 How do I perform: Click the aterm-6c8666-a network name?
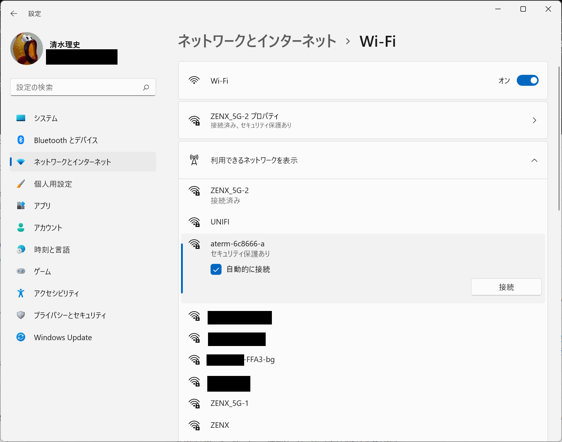[238, 243]
